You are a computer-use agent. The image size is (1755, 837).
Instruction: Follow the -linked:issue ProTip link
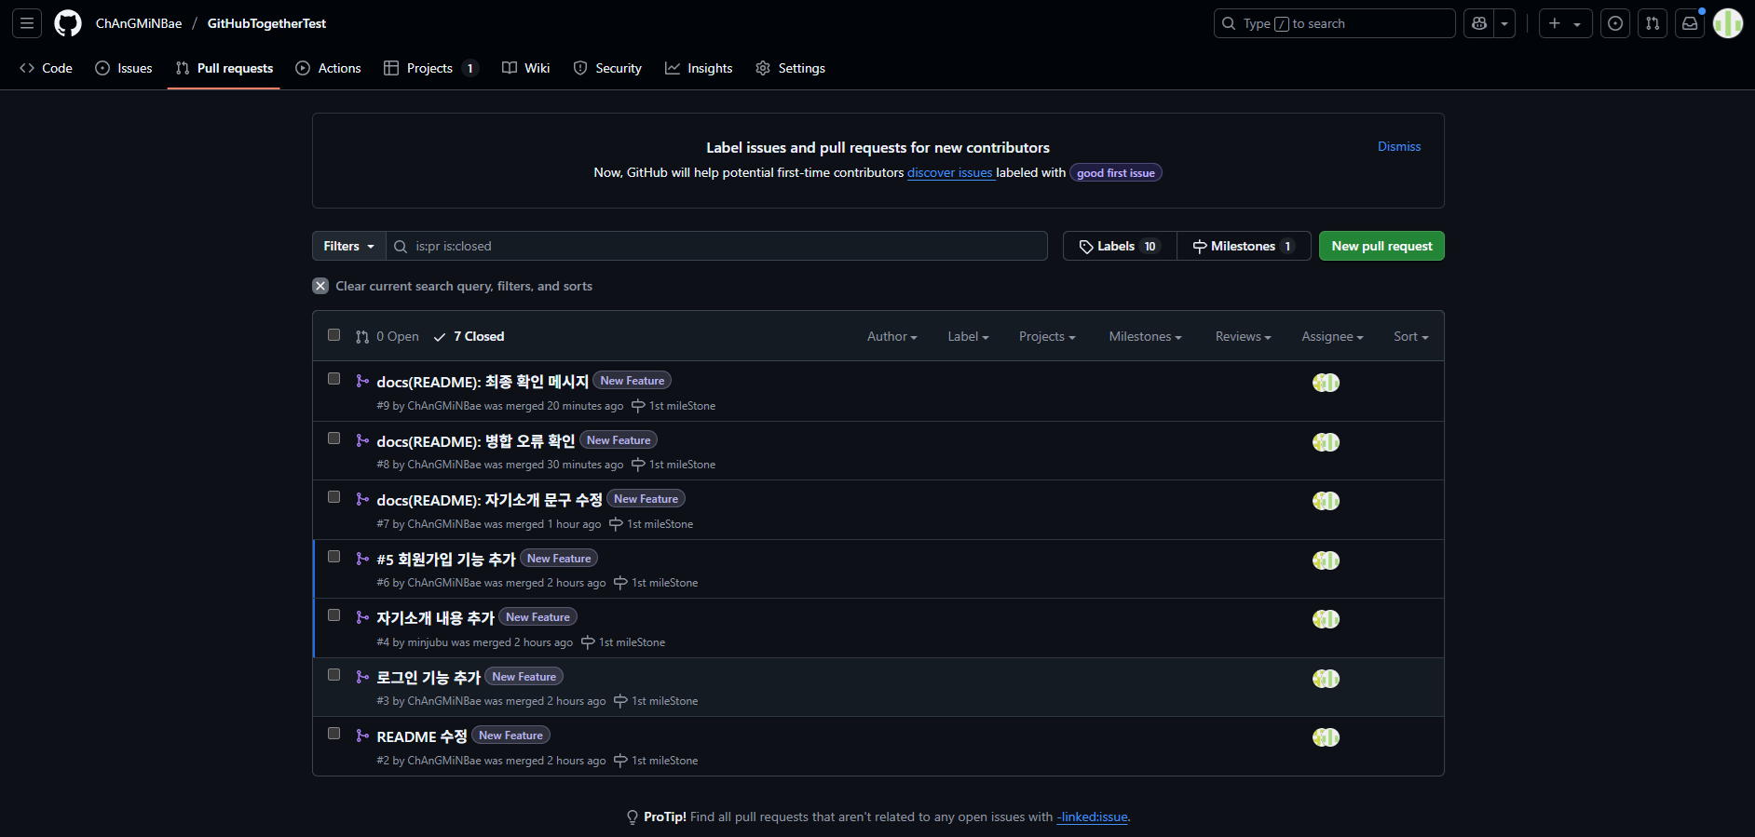pos(1092,817)
